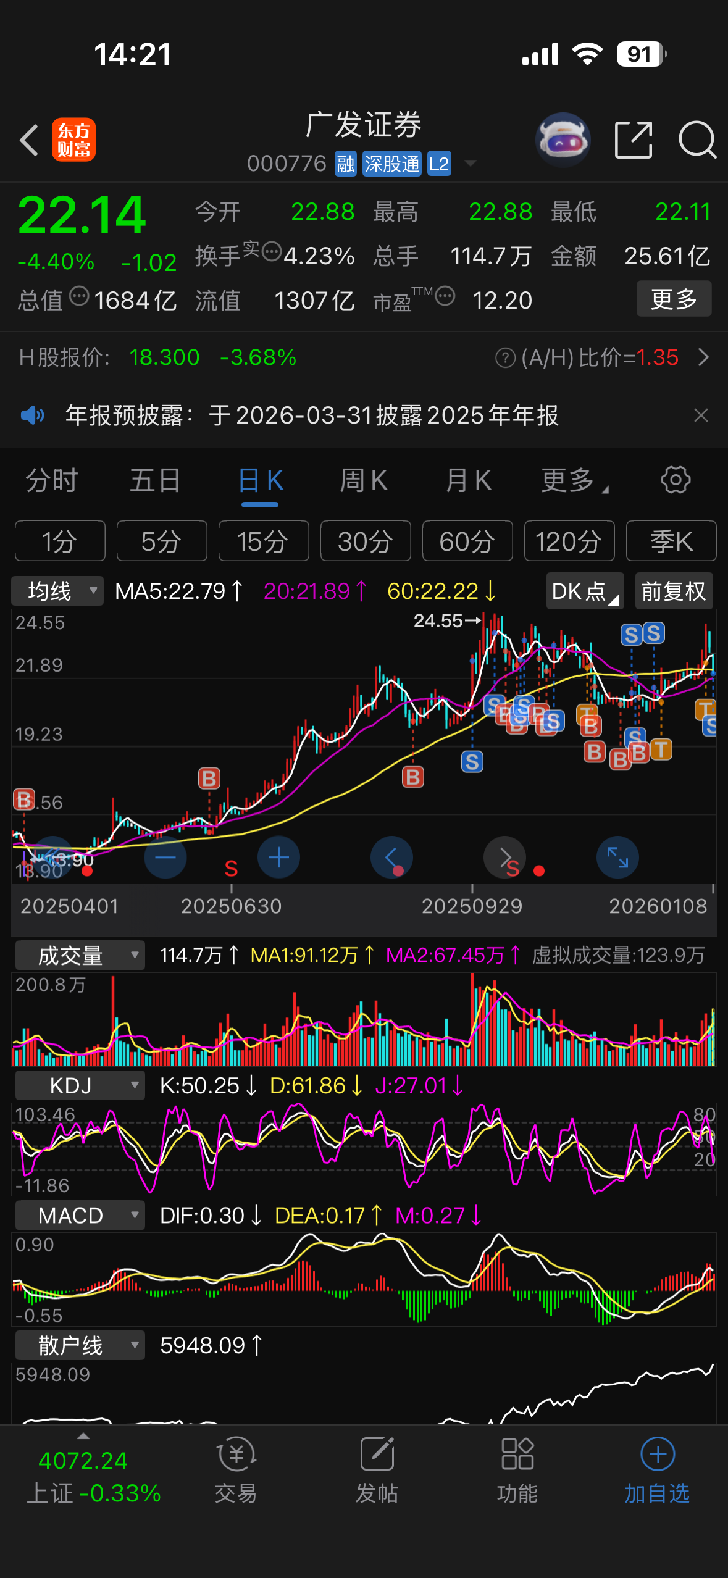Zoom in chart with plus button

pyautogui.click(x=278, y=857)
